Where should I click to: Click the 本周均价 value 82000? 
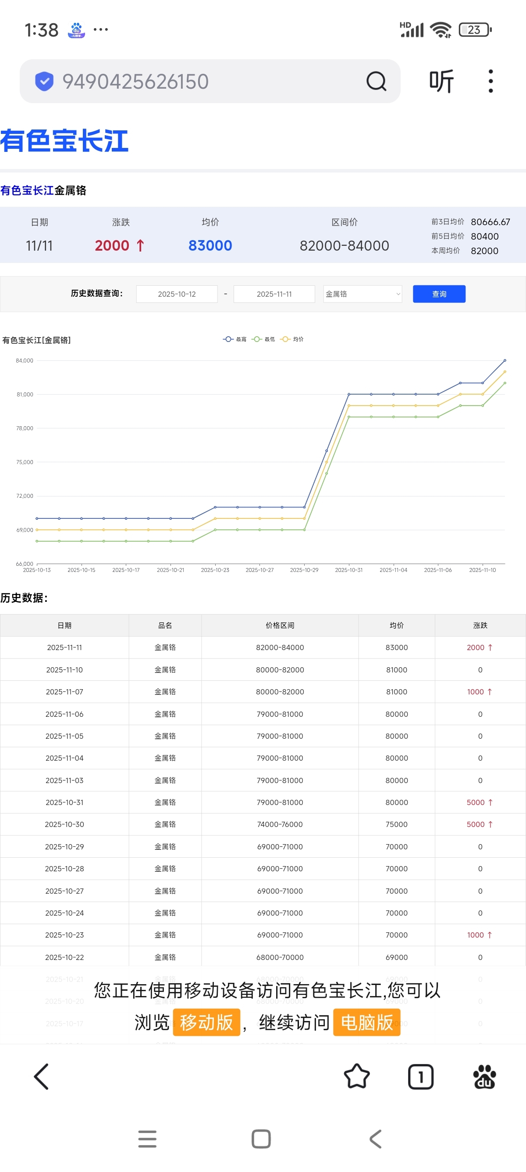click(x=484, y=251)
